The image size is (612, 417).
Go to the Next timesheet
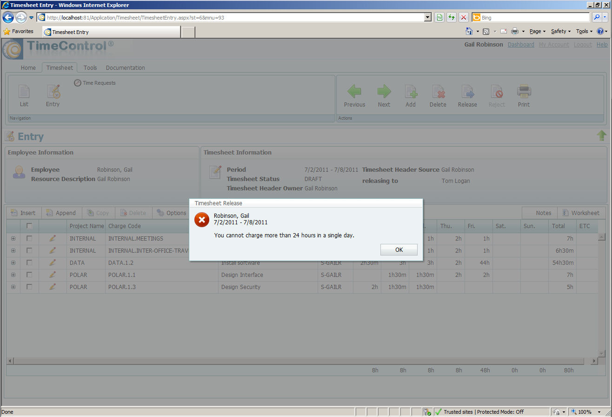[x=384, y=96]
